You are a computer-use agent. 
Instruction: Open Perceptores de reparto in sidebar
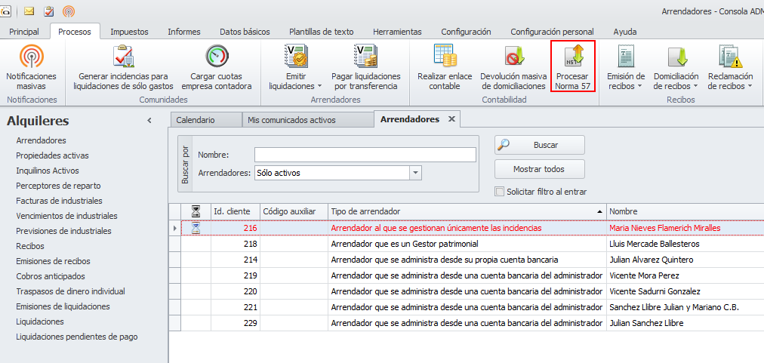[58, 186]
